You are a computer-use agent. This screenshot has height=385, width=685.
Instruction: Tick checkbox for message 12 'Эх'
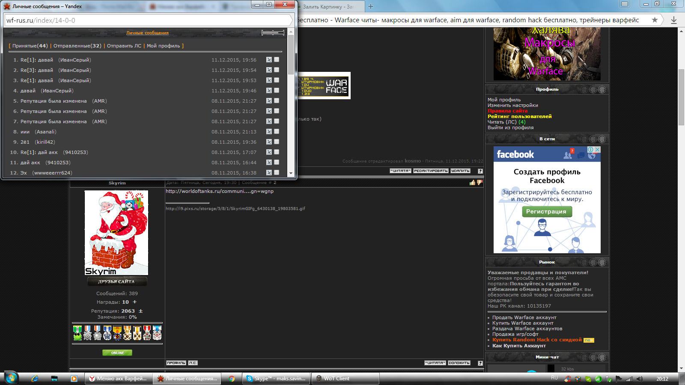[277, 173]
